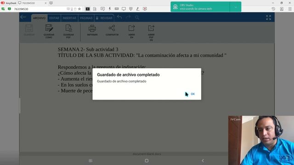
Task: Print the document with Imprimir
Action: (x=92, y=30)
